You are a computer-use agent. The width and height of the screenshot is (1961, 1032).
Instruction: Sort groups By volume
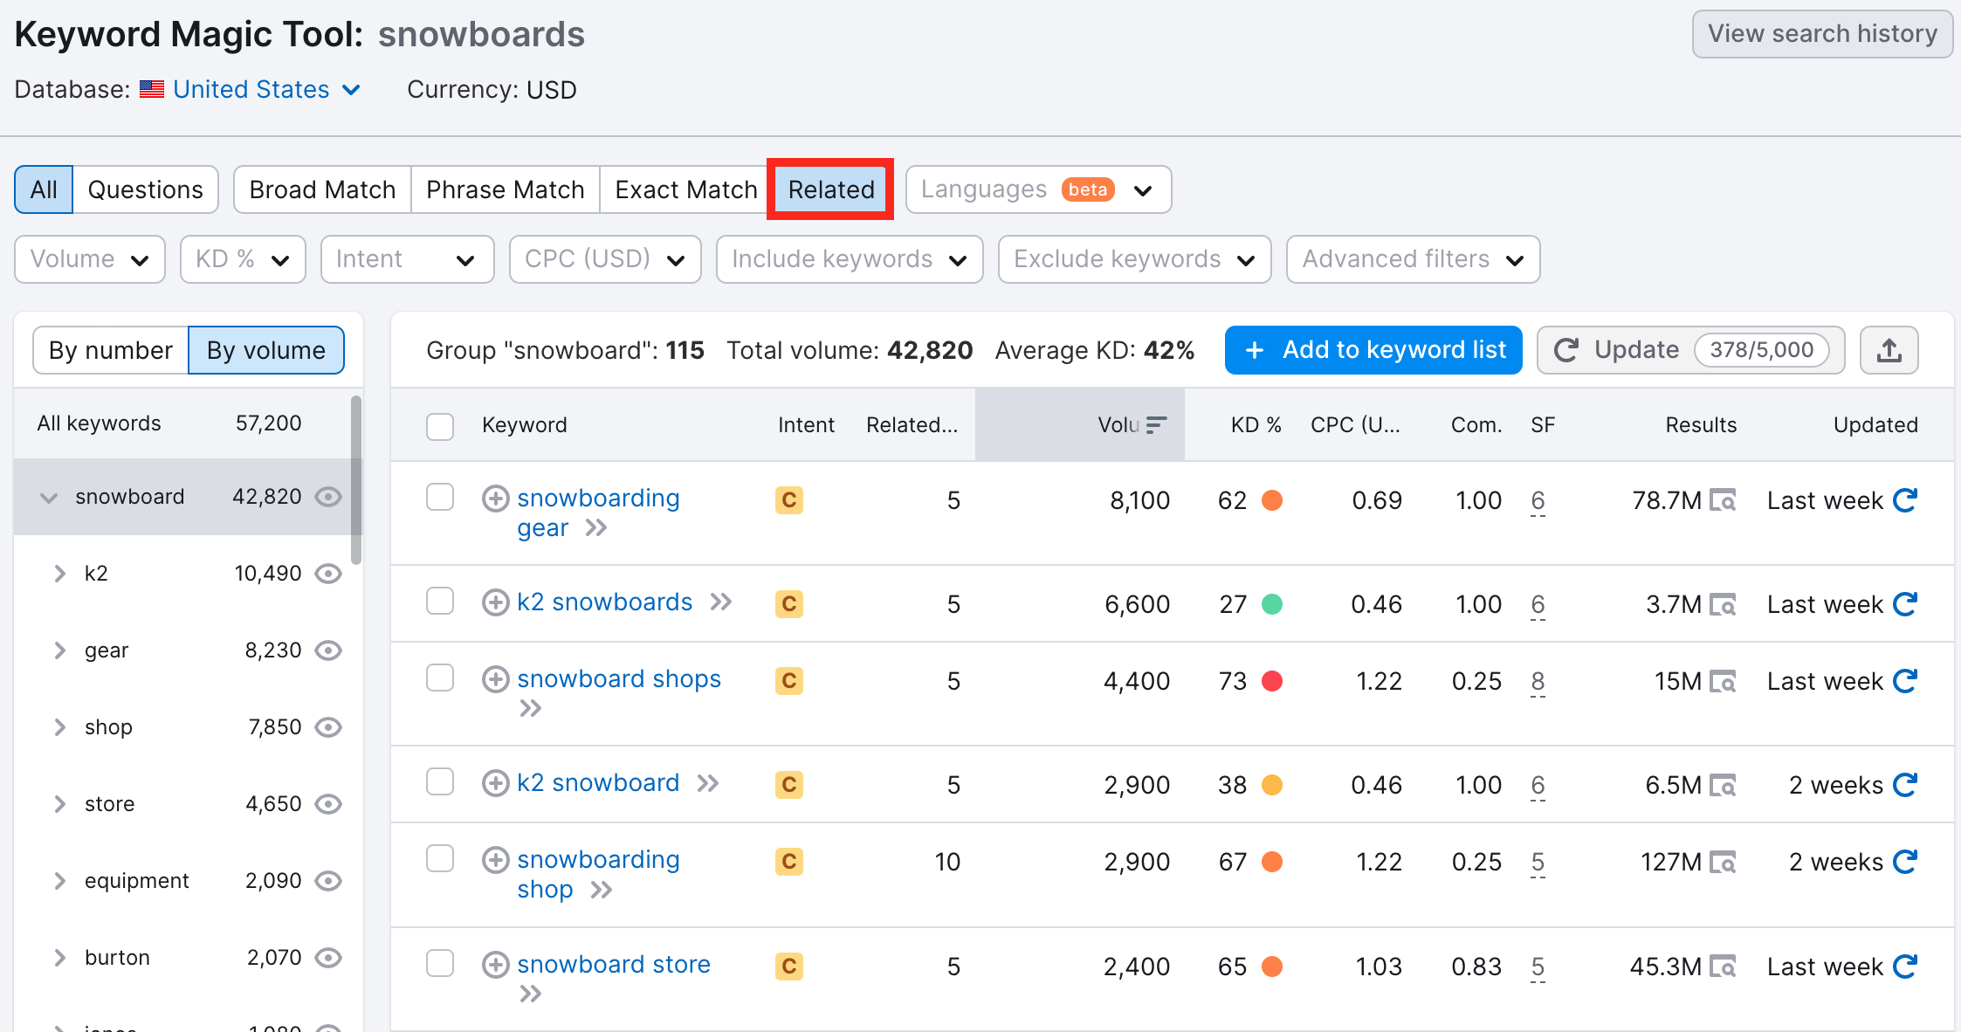[x=266, y=350]
